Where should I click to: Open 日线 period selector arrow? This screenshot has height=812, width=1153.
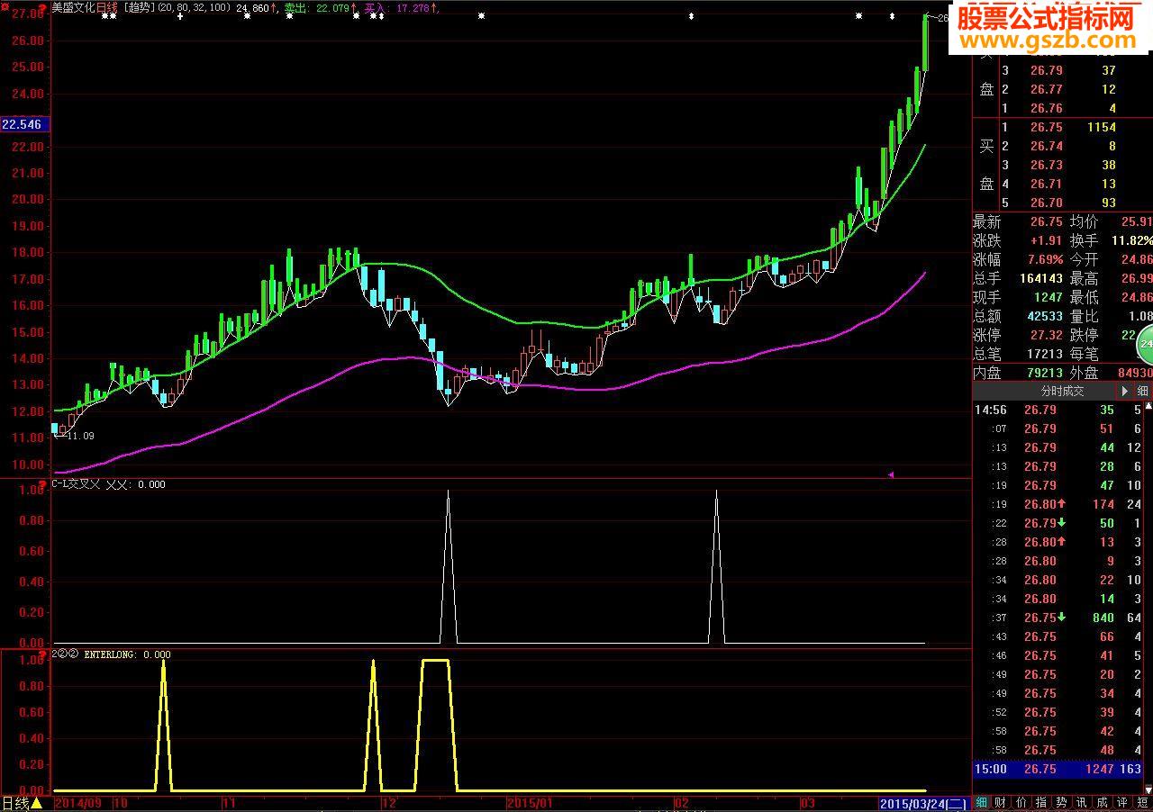pos(36,803)
